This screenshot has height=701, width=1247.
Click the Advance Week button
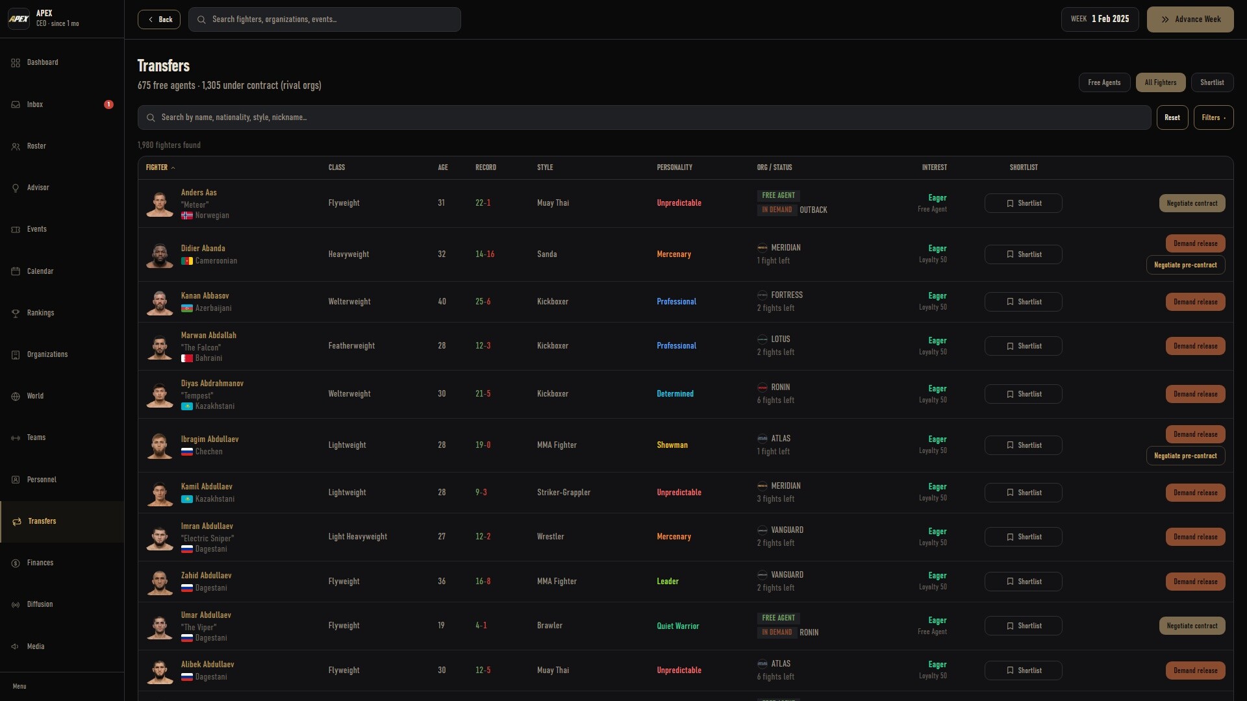pos(1190,19)
